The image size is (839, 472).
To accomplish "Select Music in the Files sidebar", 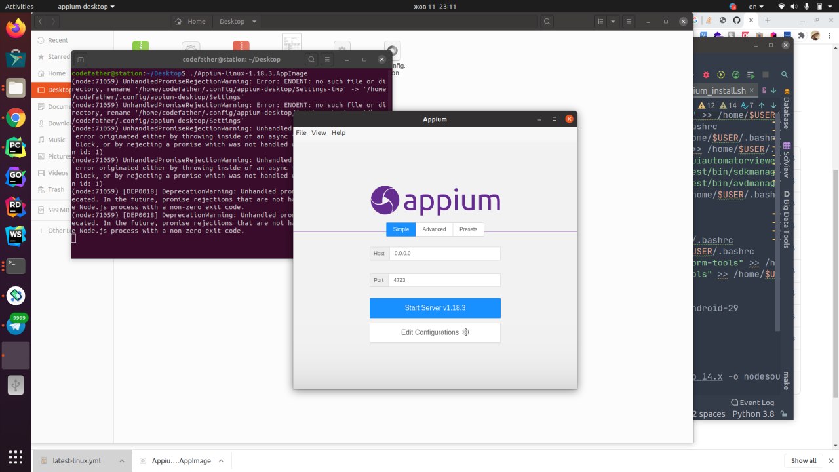I will pos(51,140).
